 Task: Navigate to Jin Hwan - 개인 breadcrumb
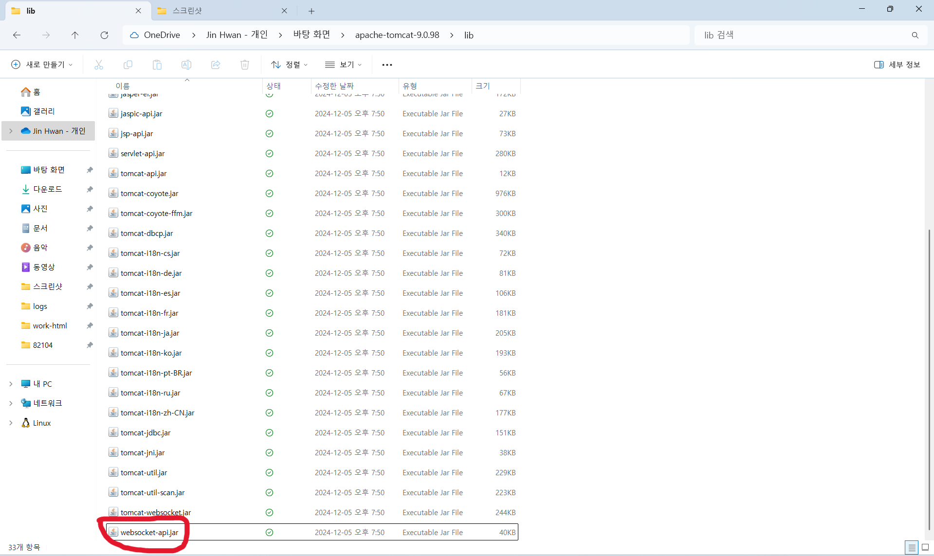(x=237, y=35)
